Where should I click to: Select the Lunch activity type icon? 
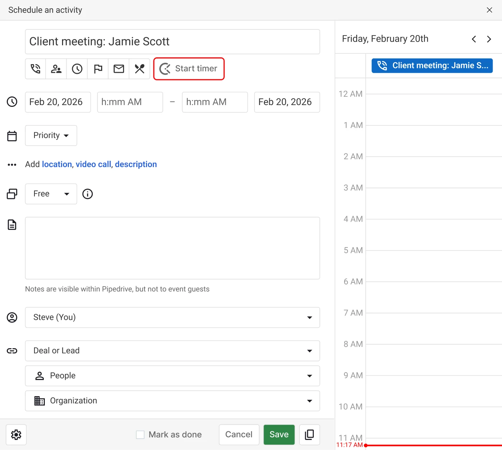click(x=139, y=68)
